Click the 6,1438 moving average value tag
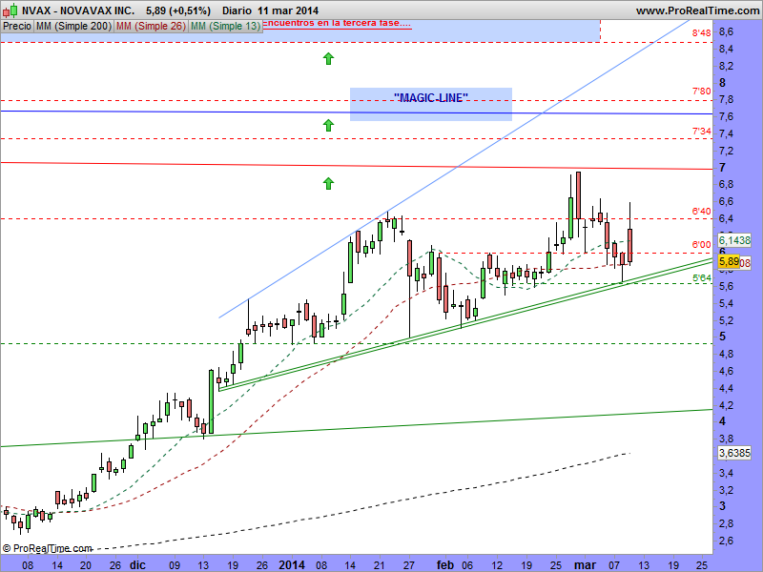This screenshot has height=572, width=763. coord(734,240)
